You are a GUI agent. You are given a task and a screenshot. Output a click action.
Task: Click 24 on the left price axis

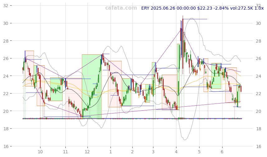[x=6, y=76]
